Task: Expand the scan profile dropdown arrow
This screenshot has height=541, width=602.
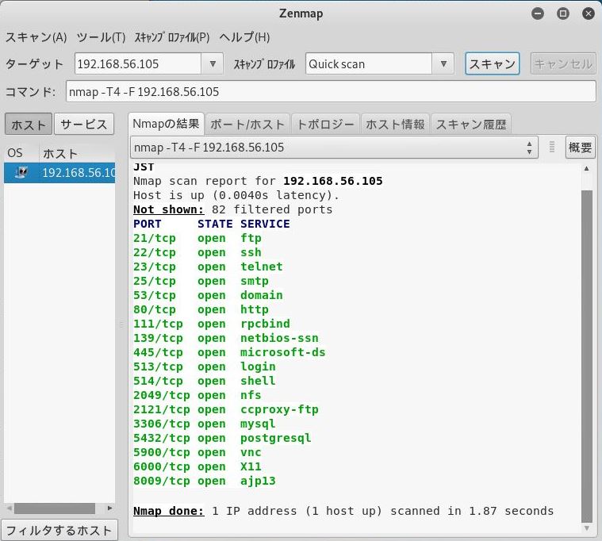Action: click(443, 63)
